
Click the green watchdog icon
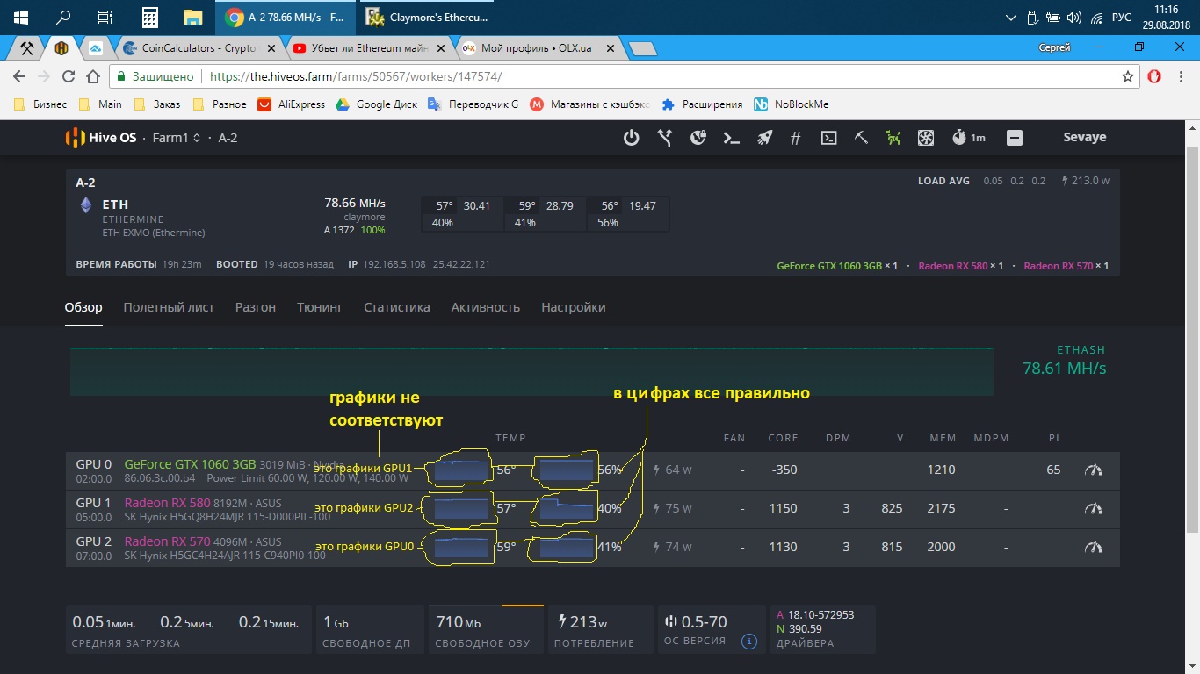893,138
